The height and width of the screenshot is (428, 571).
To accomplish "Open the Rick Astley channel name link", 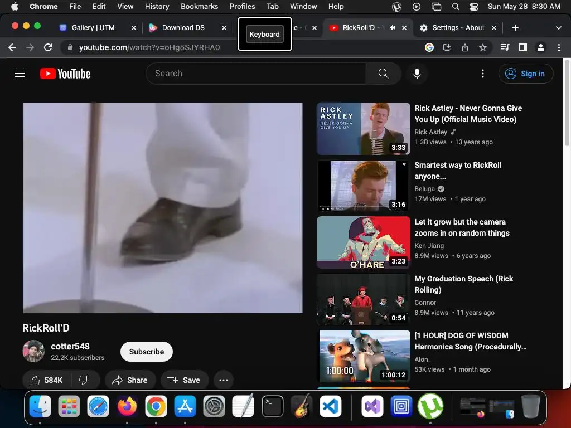I will [x=431, y=132].
